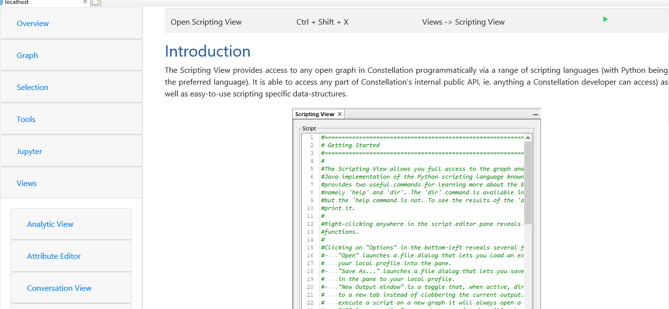Close the Scripting View tab in the screenshot
669x309 pixels.
click(339, 114)
